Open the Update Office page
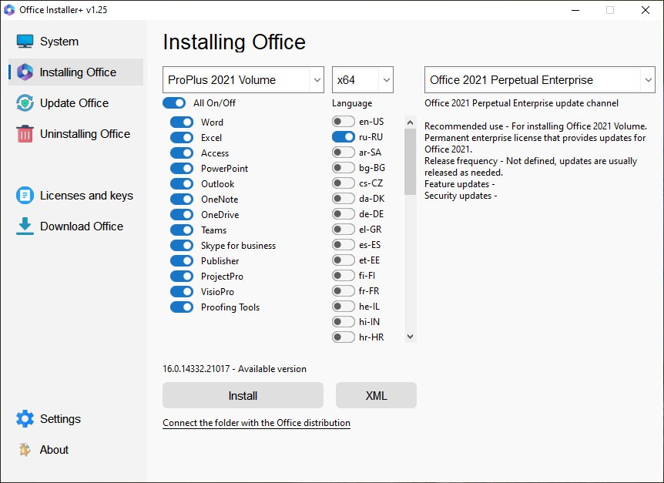 74,103
